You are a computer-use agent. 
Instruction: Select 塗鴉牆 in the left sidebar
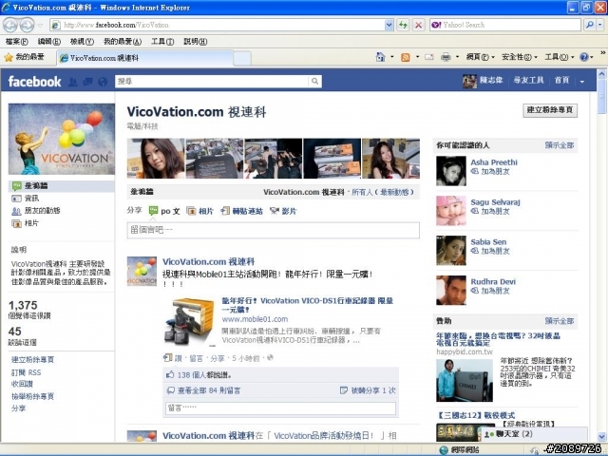coord(61,186)
